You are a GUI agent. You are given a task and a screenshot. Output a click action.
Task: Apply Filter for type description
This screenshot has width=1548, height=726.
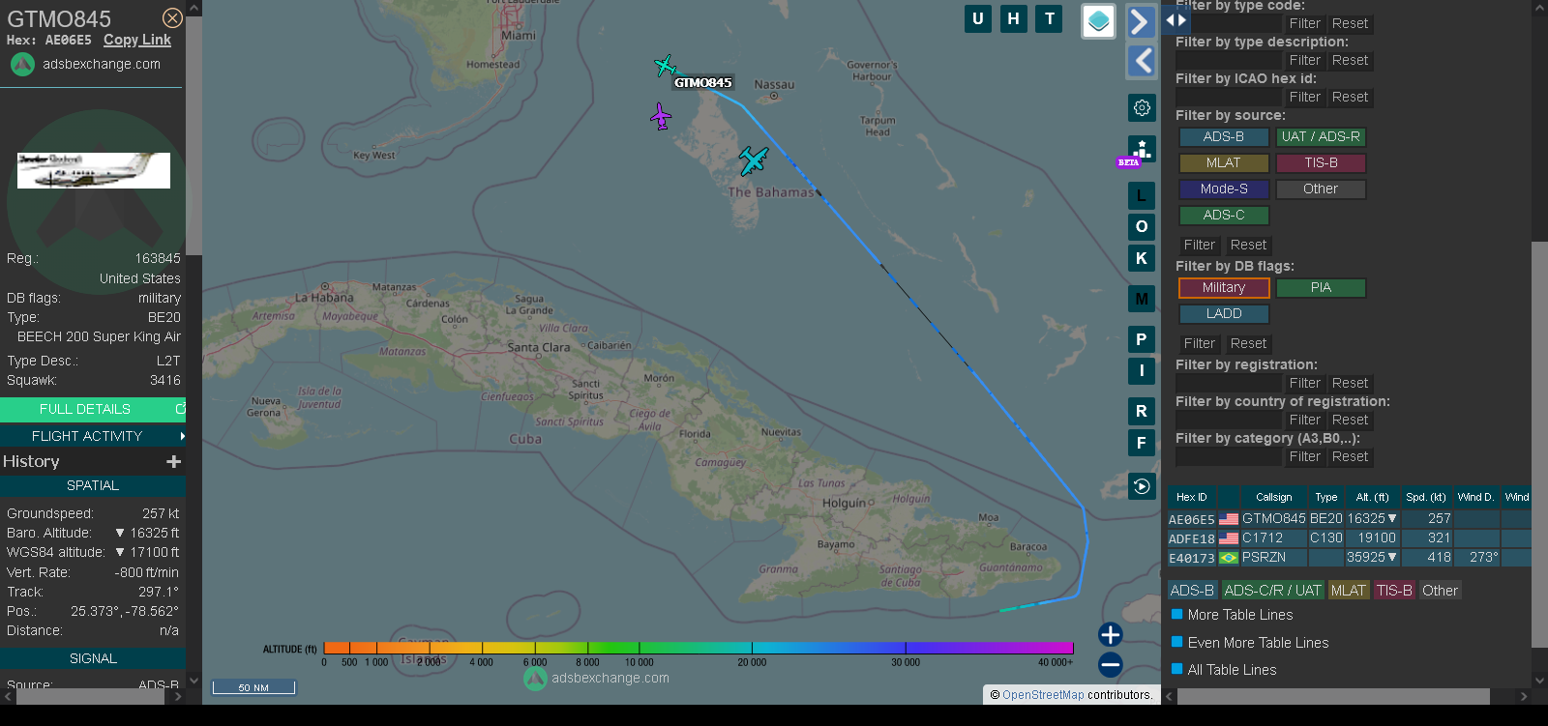[x=1304, y=60]
